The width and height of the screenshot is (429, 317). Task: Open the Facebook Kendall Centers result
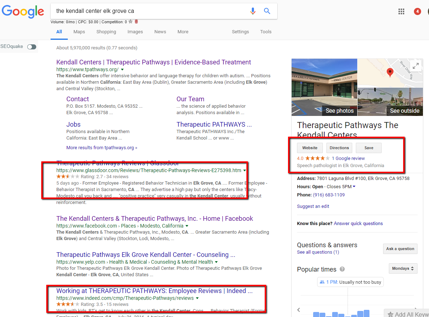tap(155, 219)
